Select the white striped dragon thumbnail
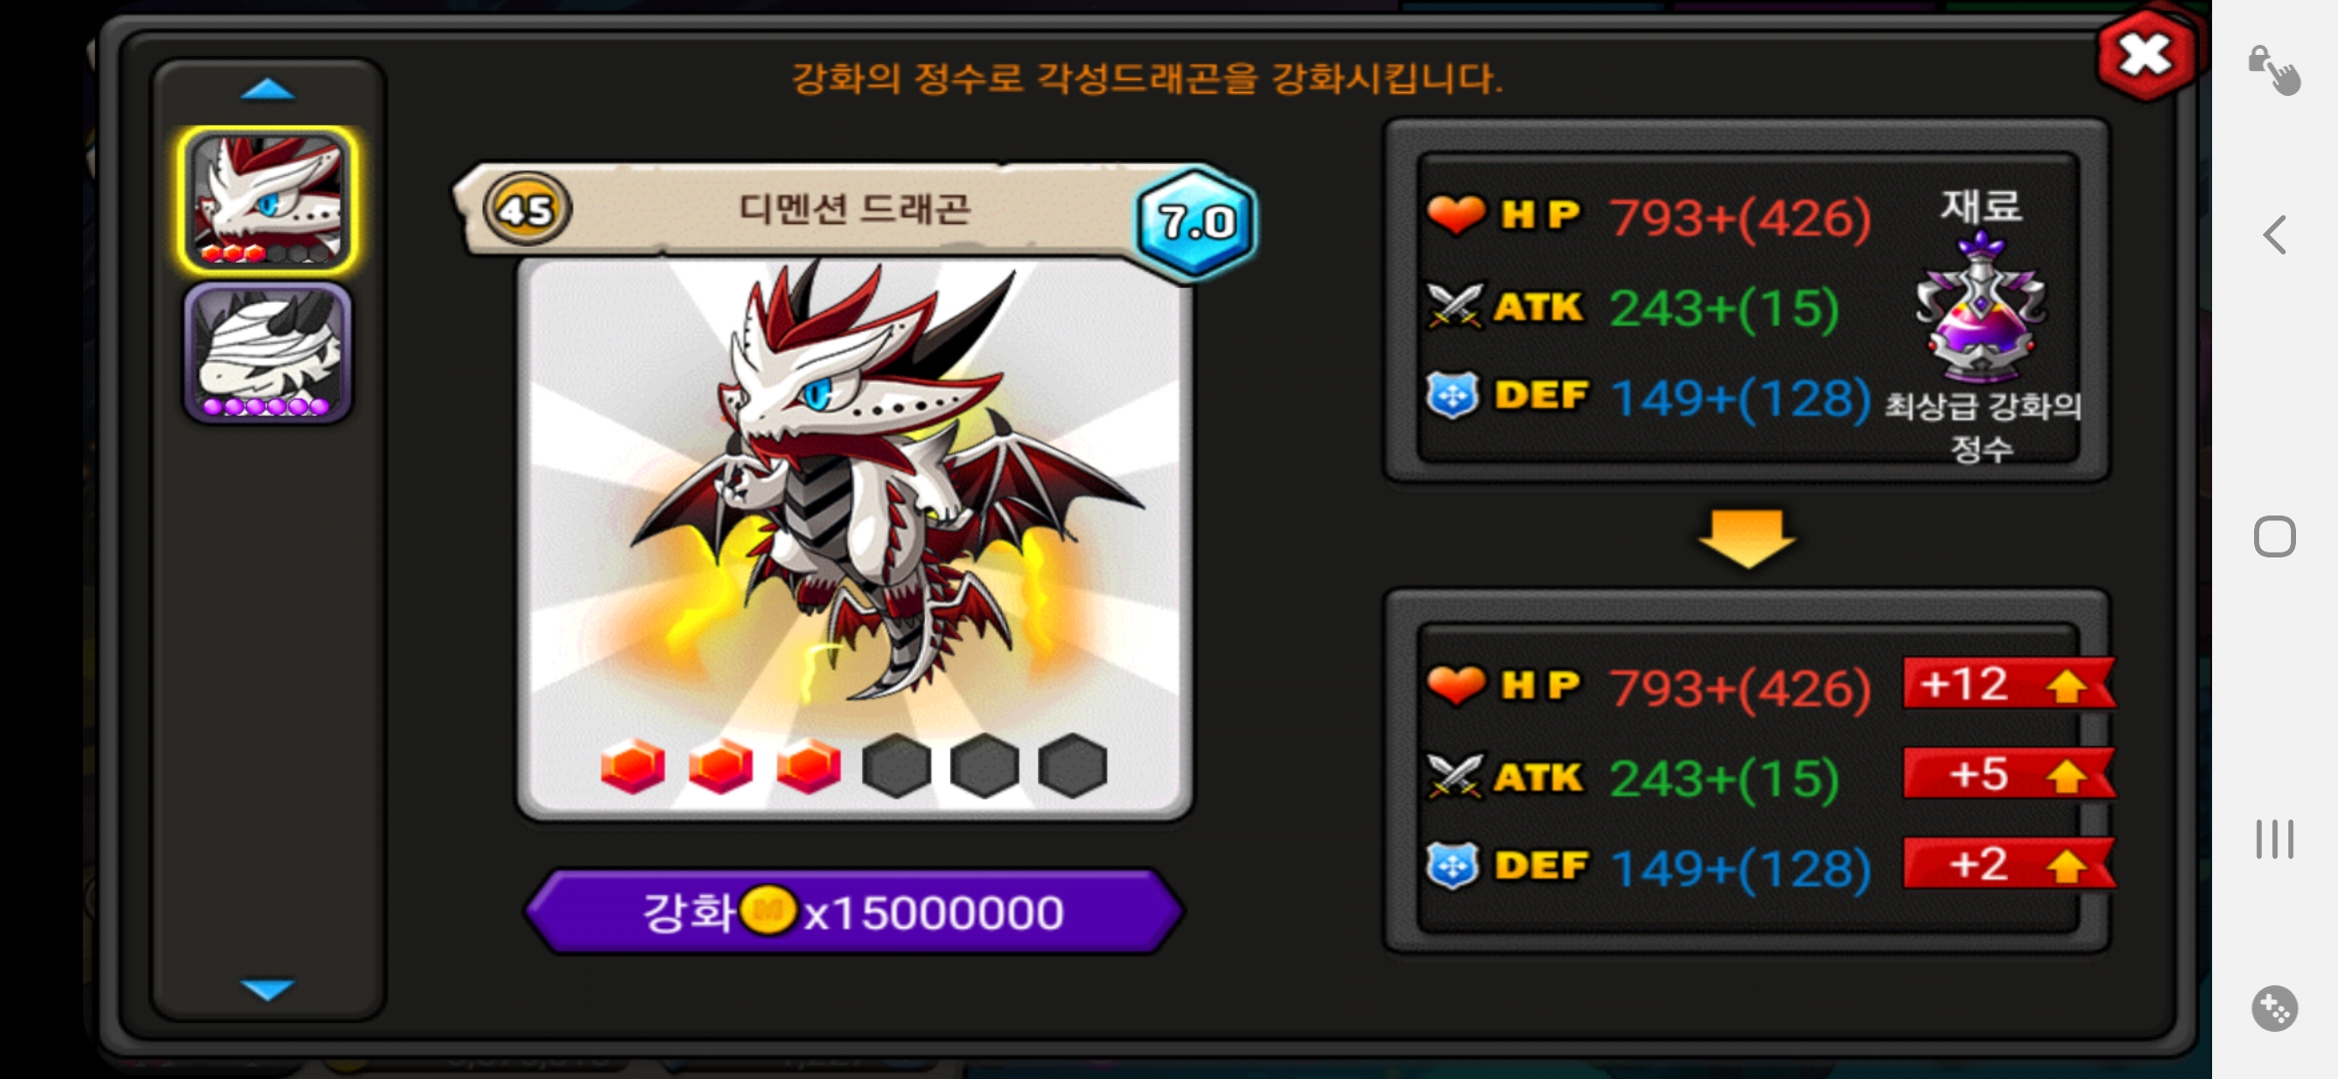The height and width of the screenshot is (1079, 2338). tap(267, 353)
